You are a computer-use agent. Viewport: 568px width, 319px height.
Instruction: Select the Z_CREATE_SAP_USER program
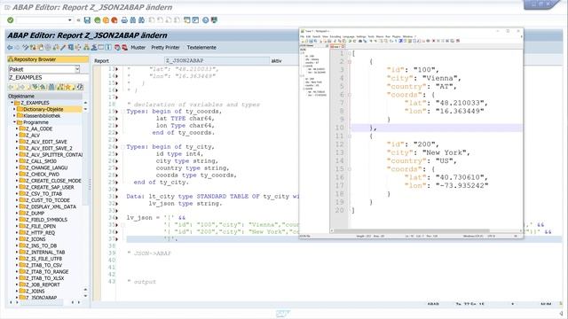[50, 187]
